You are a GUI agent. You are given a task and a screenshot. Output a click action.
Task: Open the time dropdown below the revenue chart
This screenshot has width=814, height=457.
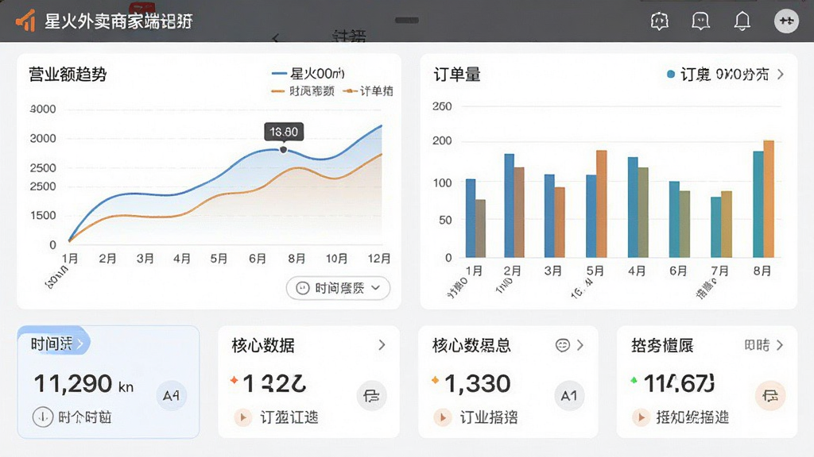tap(338, 288)
